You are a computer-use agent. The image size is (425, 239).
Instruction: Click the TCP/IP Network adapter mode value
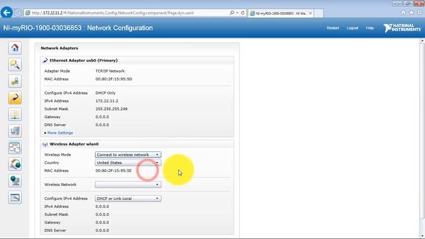[110, 71]
